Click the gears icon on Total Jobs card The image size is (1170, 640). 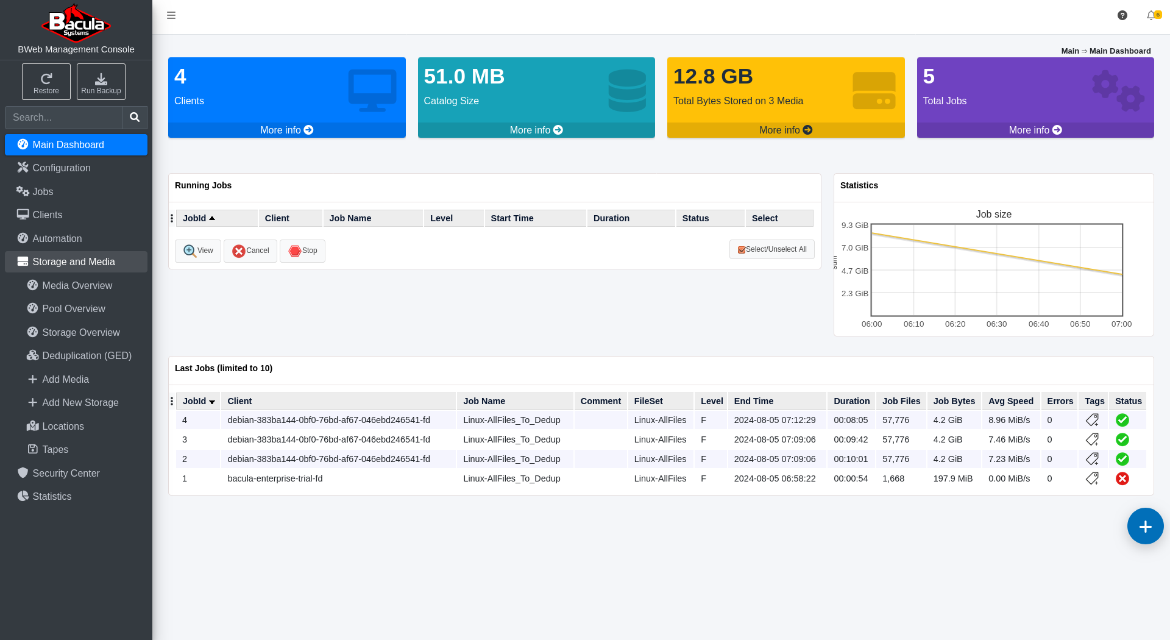[x=1118, y=90]
